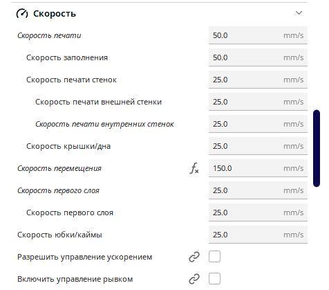Edit the italic Скорость первого слоя field
This screenshot has height=290, width=329.
258,190
